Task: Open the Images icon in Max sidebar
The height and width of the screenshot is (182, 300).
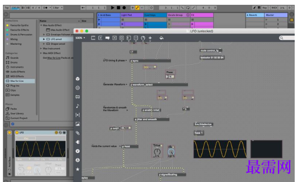Action: [x=78, y=124]
